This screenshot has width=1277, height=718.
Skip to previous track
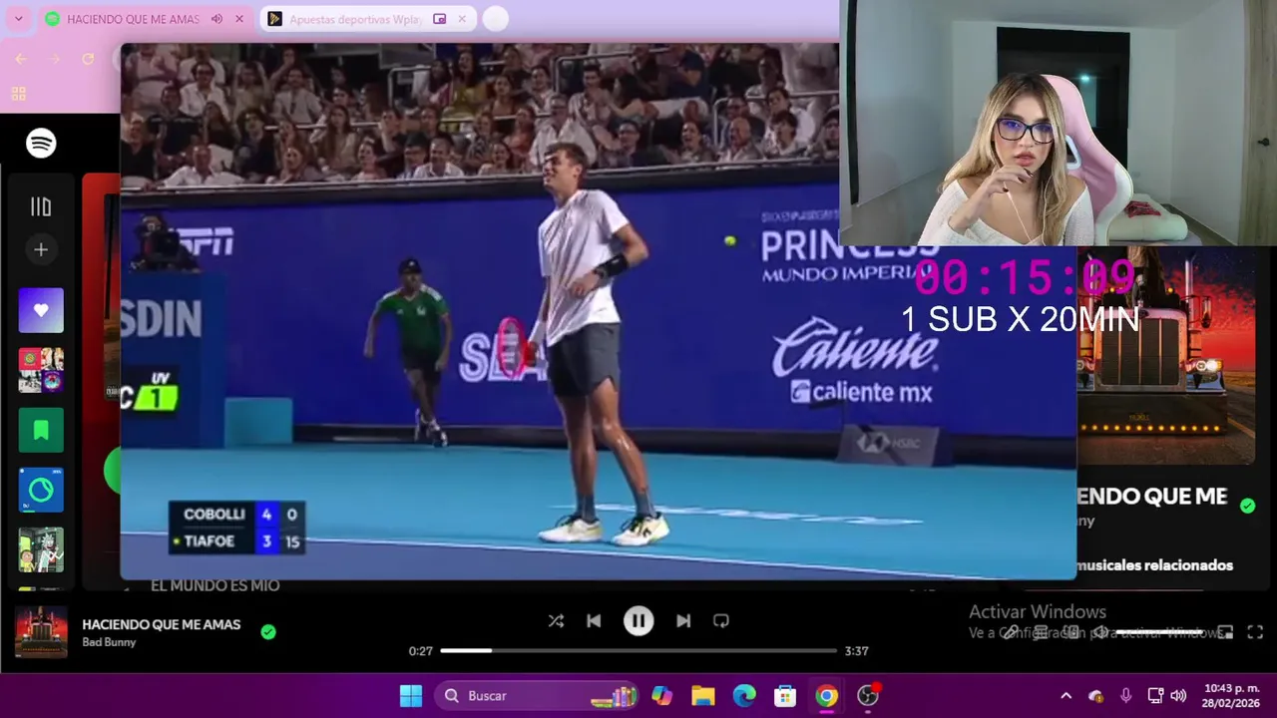coord(594,620)
